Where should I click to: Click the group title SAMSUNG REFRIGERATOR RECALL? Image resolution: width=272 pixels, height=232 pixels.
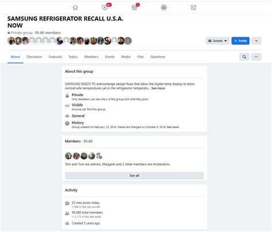(x=65, y=22)
